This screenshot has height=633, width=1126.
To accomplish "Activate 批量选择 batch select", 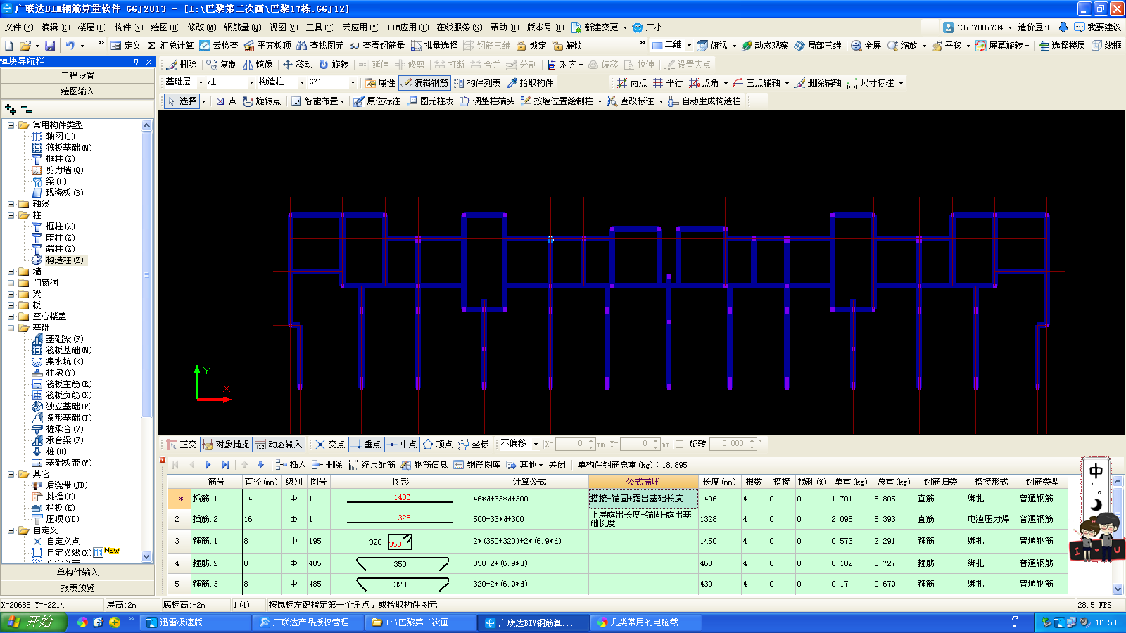I will [434, 45].
